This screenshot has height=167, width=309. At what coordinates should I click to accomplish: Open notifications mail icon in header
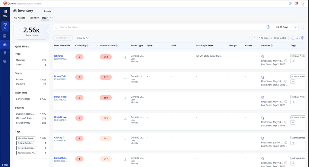(x=296, y=3)
